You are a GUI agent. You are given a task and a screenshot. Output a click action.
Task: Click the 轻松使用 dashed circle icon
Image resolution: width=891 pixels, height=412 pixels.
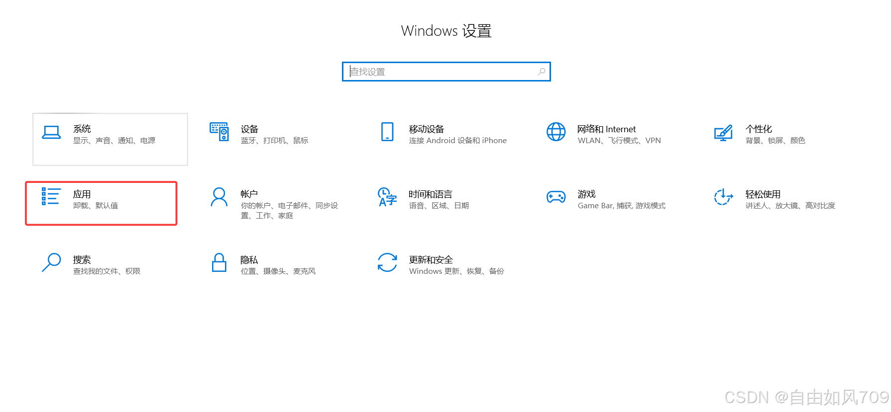click(723, 197)
